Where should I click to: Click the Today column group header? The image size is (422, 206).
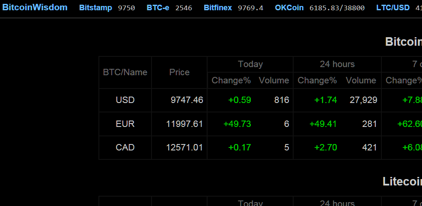[x=250, y=64]
